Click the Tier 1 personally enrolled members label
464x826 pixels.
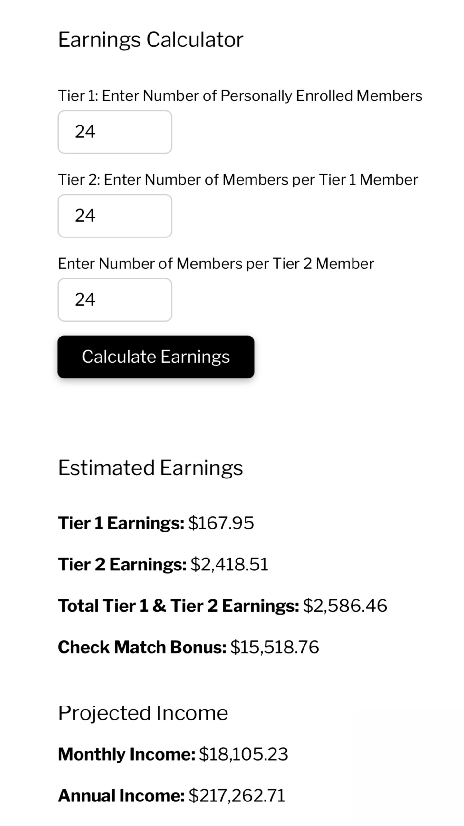point(240,96)
